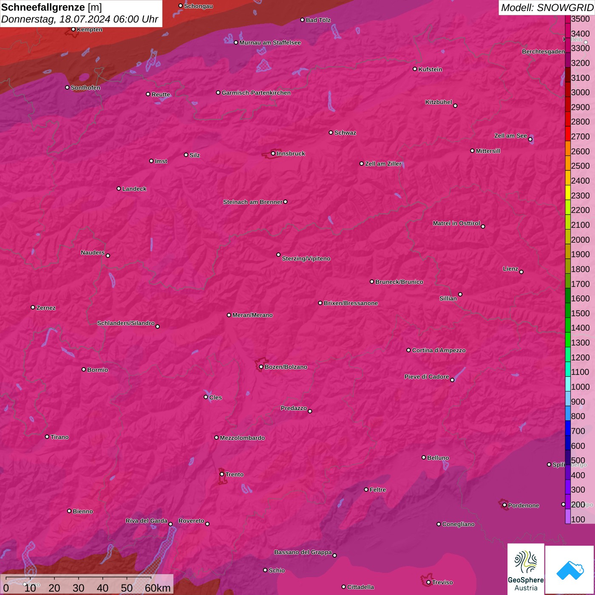This screenshot has height=595, width=595.
Task: Click the Belluno city marker
Action: tap(423, 457)
